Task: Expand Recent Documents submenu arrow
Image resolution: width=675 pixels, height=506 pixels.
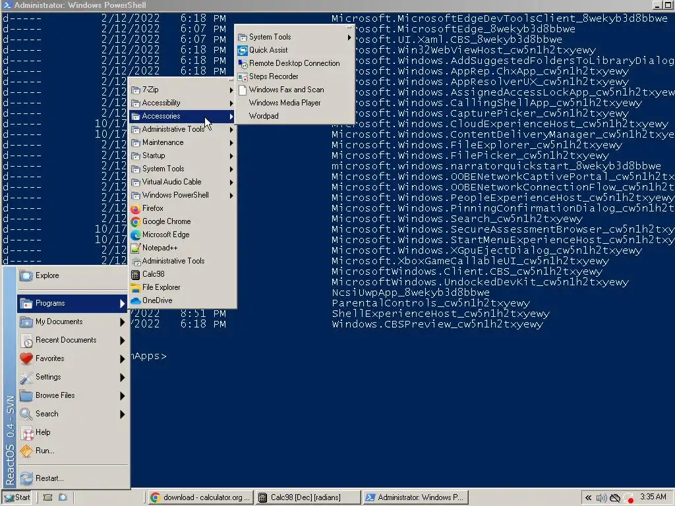Action: [122, 341]
